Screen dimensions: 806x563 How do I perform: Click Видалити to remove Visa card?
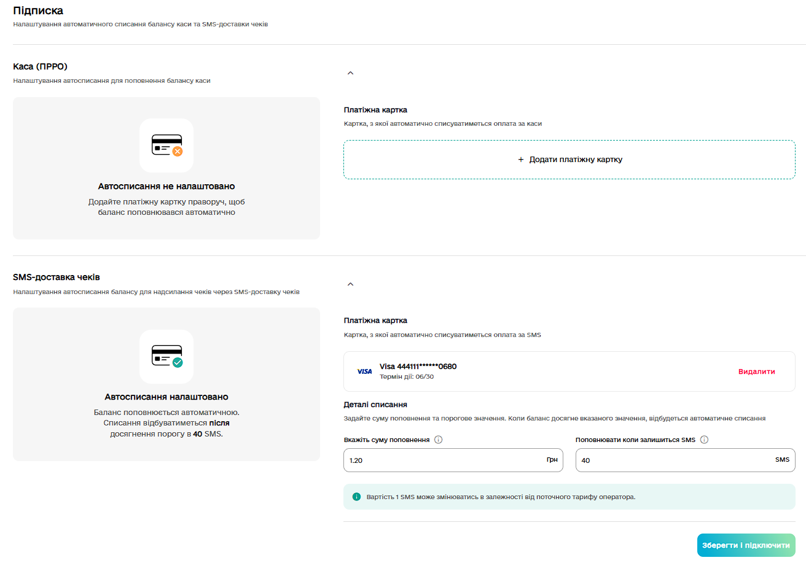[x=756, y=371]
